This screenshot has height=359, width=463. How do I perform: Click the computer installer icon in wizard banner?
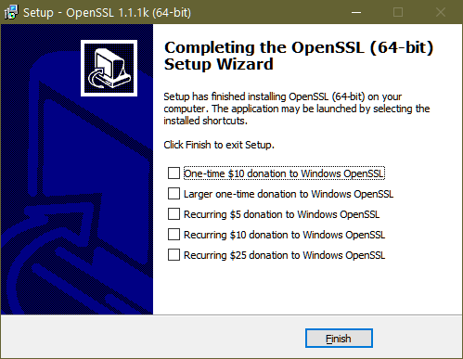click(x=109, y=68)
